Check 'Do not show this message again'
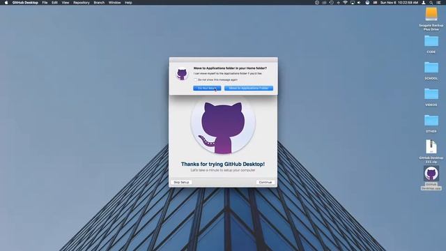Screen dimensions: 446x251 [x=195, y=79]
